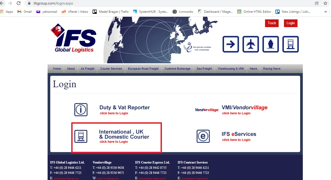Click International, UK & Domestic Courier heading
Image resolution: width=331 pixels, height=180 pixels.
pos(124,134)
